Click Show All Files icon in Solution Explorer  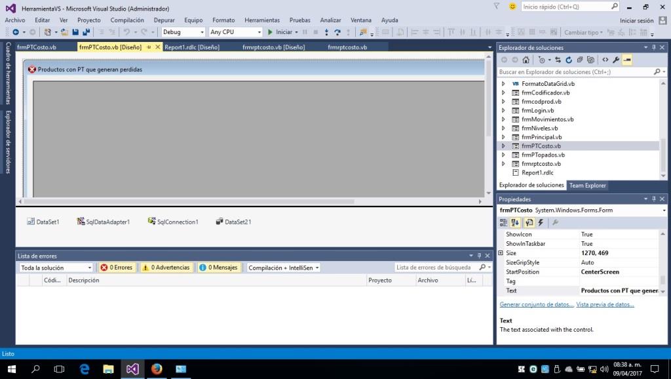(590, 60)
